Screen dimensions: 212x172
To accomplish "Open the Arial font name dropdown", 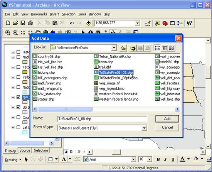I will coord(133,159).
